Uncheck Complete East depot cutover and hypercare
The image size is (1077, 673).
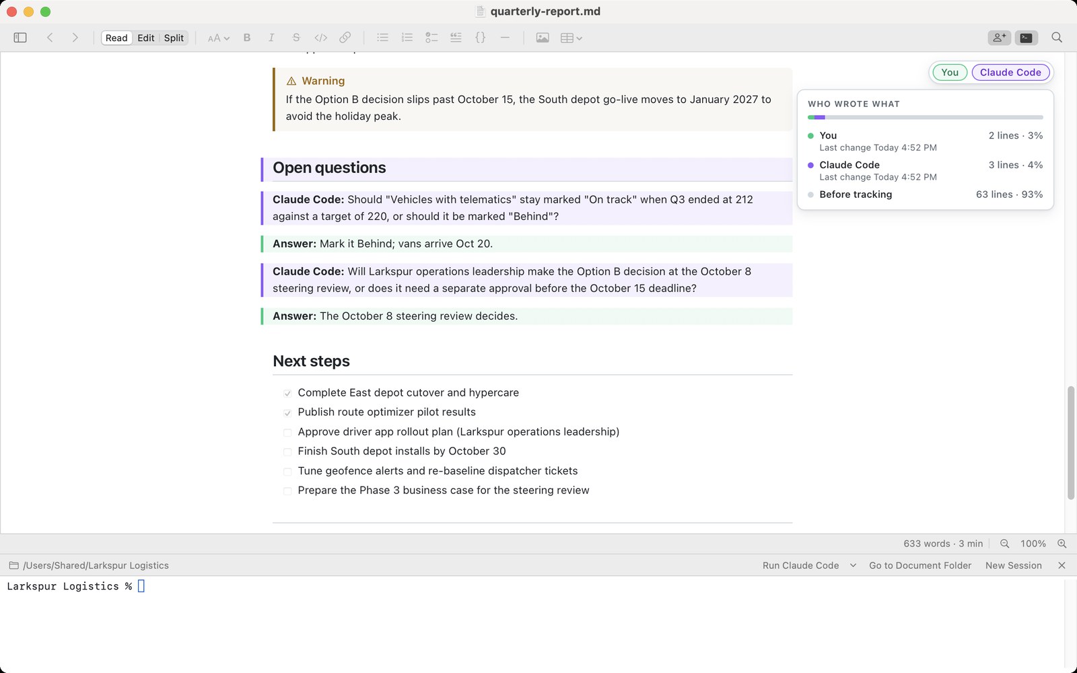[x=287, y=393]
